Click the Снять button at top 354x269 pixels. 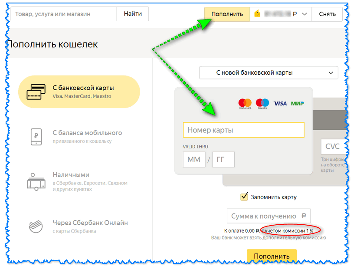click(327, 14)
